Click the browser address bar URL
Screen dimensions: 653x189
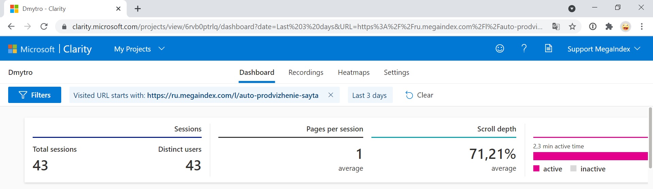307,26
